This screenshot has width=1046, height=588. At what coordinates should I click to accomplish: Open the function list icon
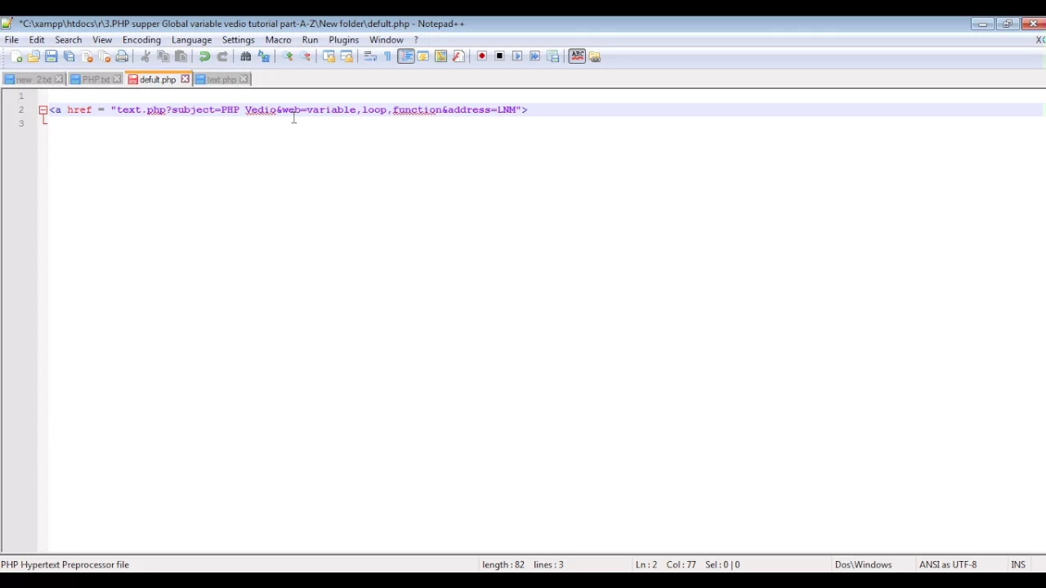coord(458,56)
